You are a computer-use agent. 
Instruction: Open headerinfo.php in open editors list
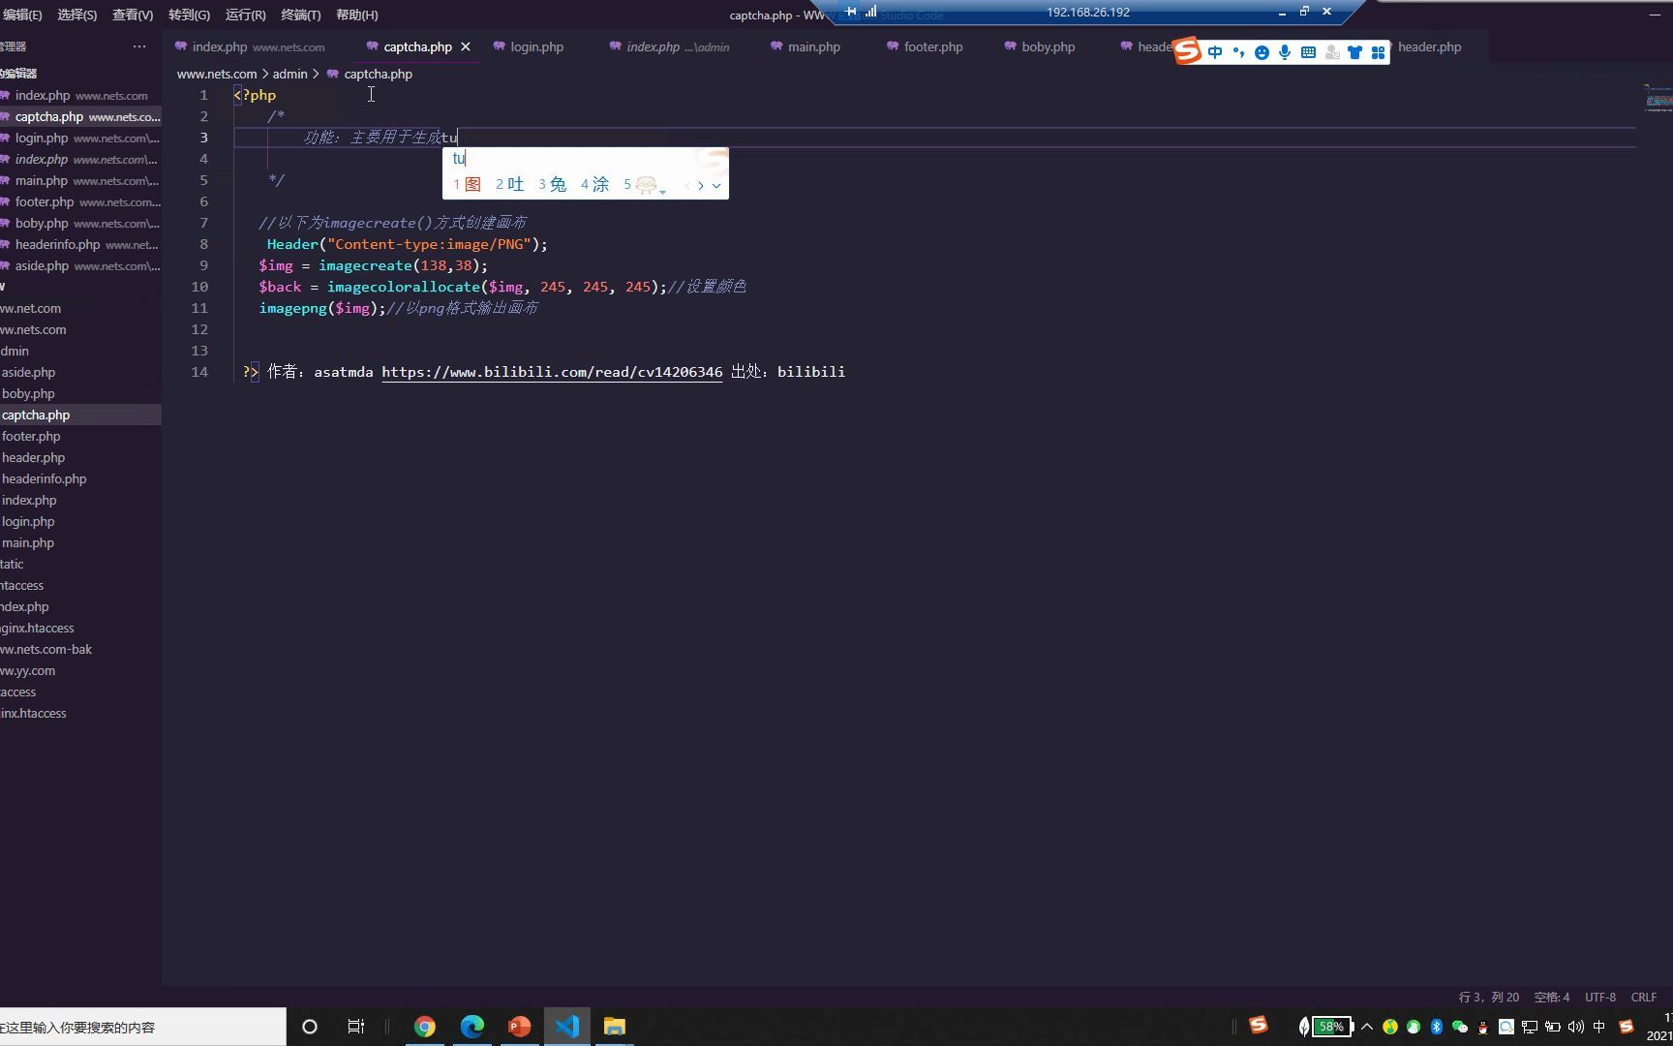click(x=80, y=244)
